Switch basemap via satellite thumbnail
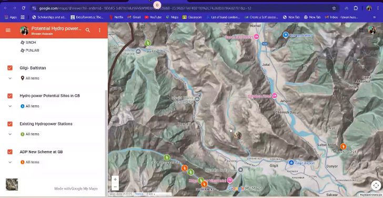Viewport: 383px width, 198px height. coord(12,184)
